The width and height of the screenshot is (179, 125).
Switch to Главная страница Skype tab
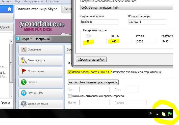pyautogui.click(x=37, y=9)
